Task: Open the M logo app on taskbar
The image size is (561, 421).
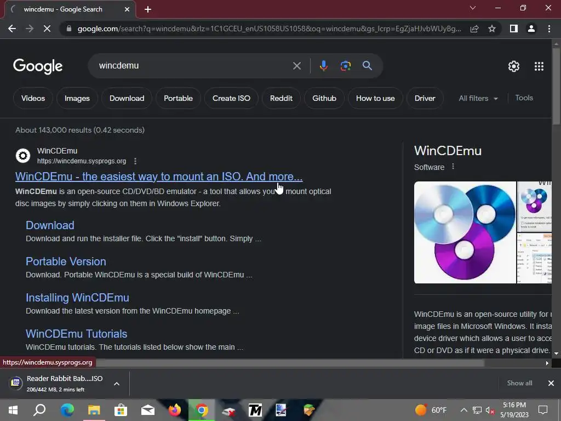Action: click(255, 410)
